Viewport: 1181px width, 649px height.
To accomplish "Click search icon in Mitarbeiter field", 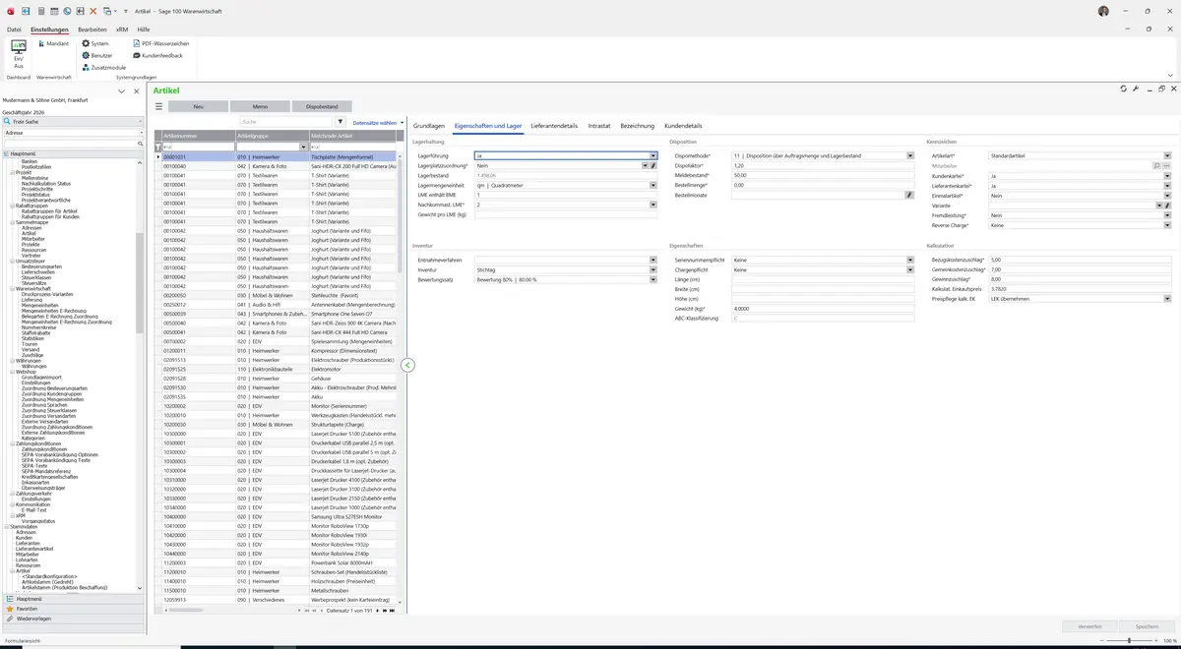I will point(1157,165).
